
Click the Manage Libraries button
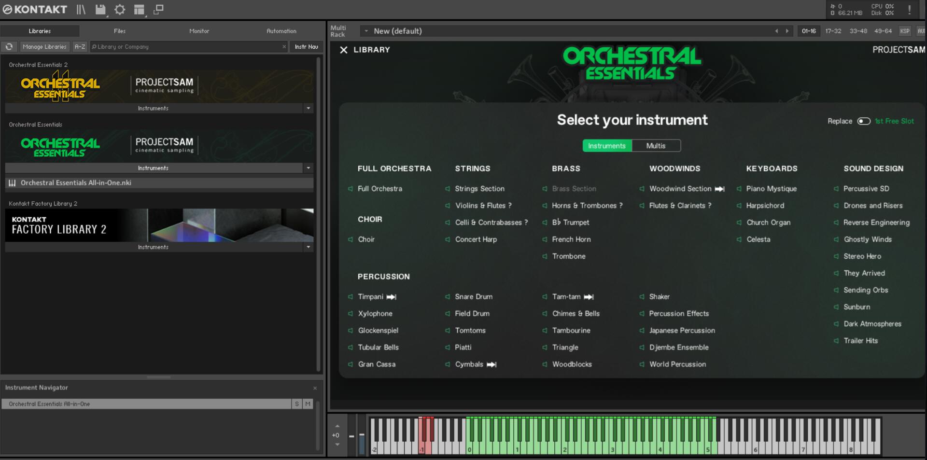click(44, 47)
